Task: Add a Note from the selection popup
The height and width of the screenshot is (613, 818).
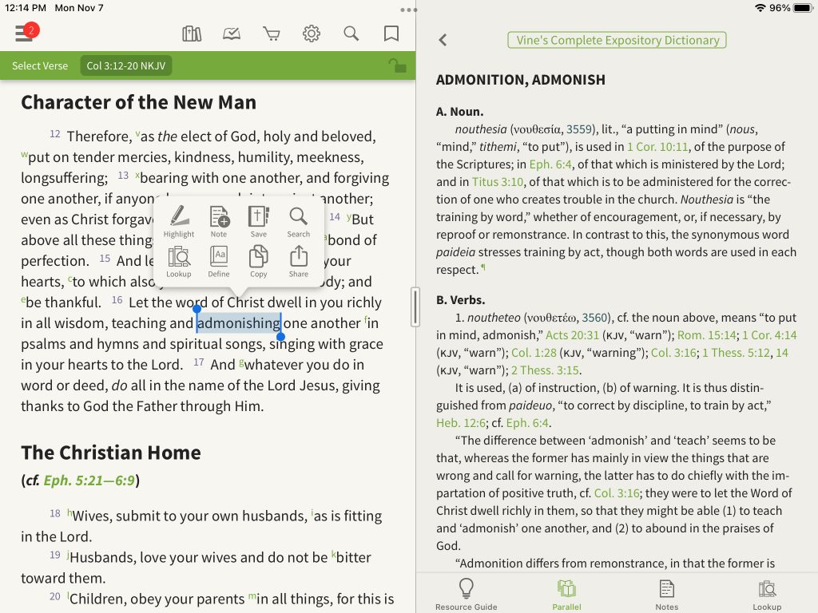Action: pyautogui.click(x=219, y=221)
